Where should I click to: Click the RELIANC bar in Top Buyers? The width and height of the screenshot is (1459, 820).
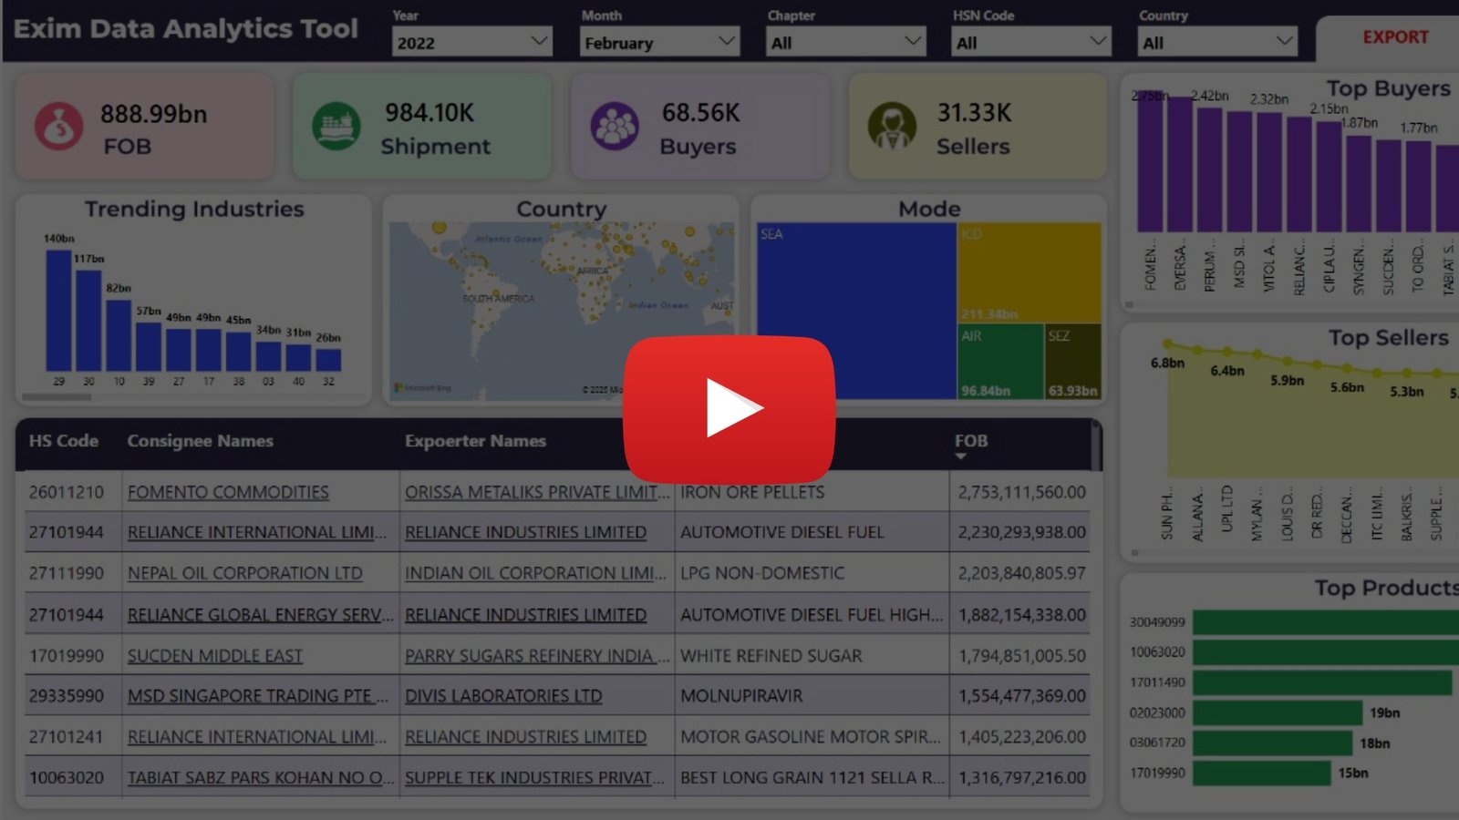tap(1299, 175)
